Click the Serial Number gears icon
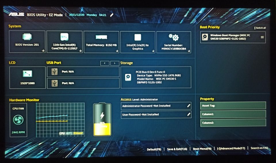276x163 pixels. click(174, 37)
